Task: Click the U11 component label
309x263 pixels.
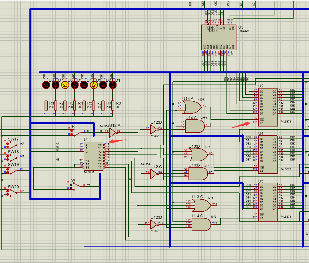Action: coord(87,140)
